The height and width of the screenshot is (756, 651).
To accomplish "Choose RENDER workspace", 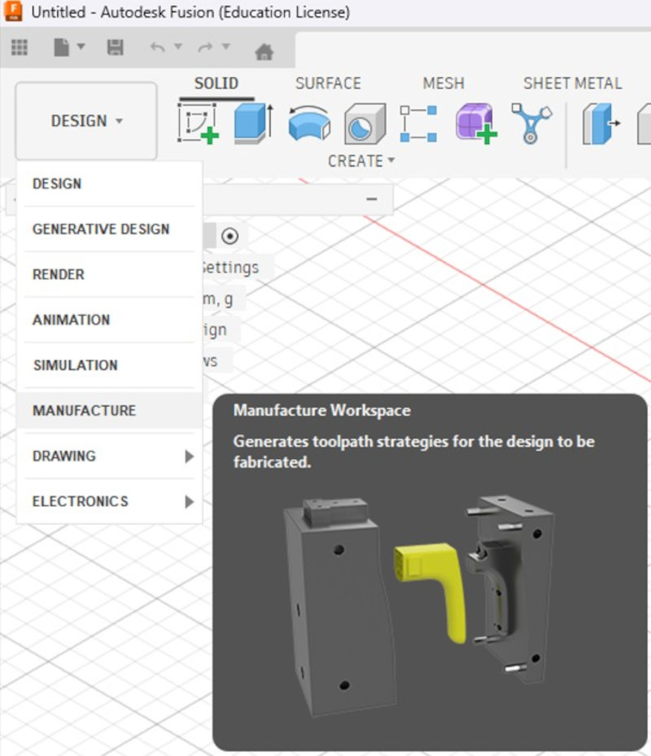I will (110, 274).
